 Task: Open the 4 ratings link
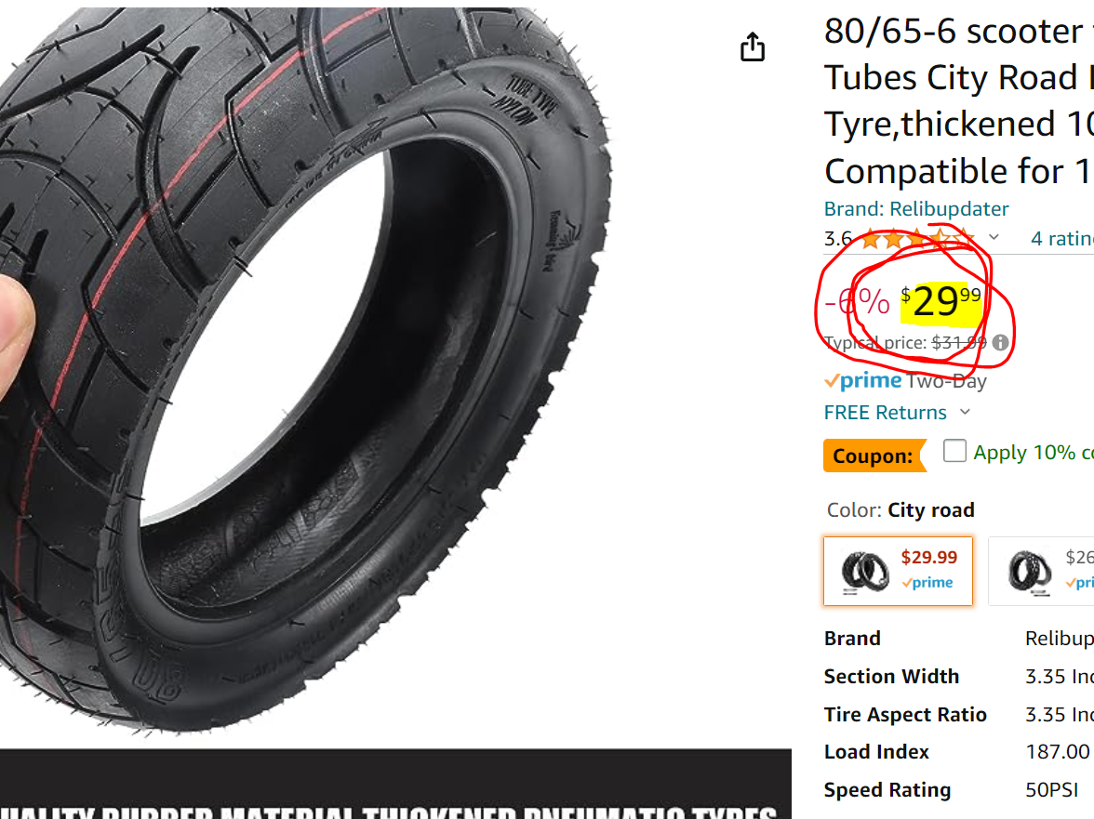click(1061, 238)
